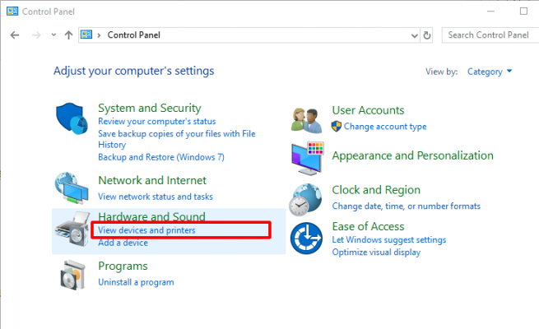This screenshot has height=329, width=539.
Task: Select Change account type link
Action: [384, 127]
